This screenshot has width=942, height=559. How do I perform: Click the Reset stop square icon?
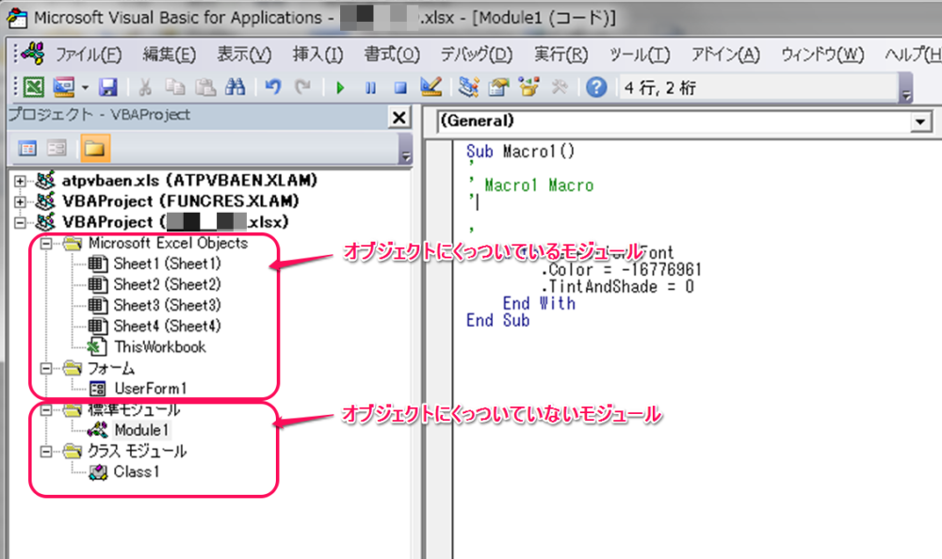(x=399, y=88)
